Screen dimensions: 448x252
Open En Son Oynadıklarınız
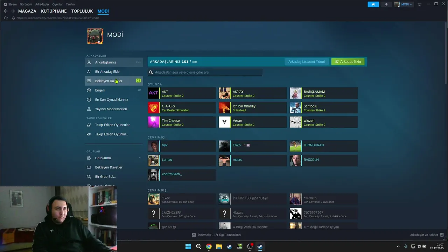coord(114,99)
